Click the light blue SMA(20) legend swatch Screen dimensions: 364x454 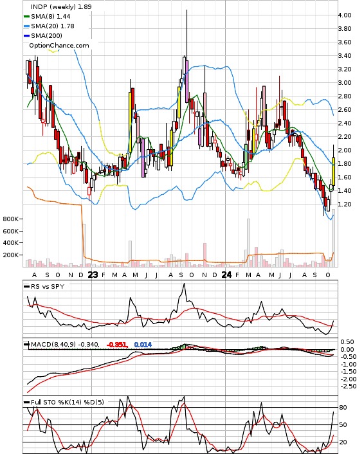coord(26,26)
